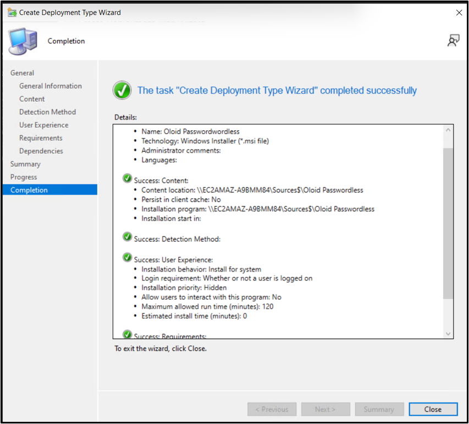
Task: Click green check next to Success: Content
Action: [127, 178]
